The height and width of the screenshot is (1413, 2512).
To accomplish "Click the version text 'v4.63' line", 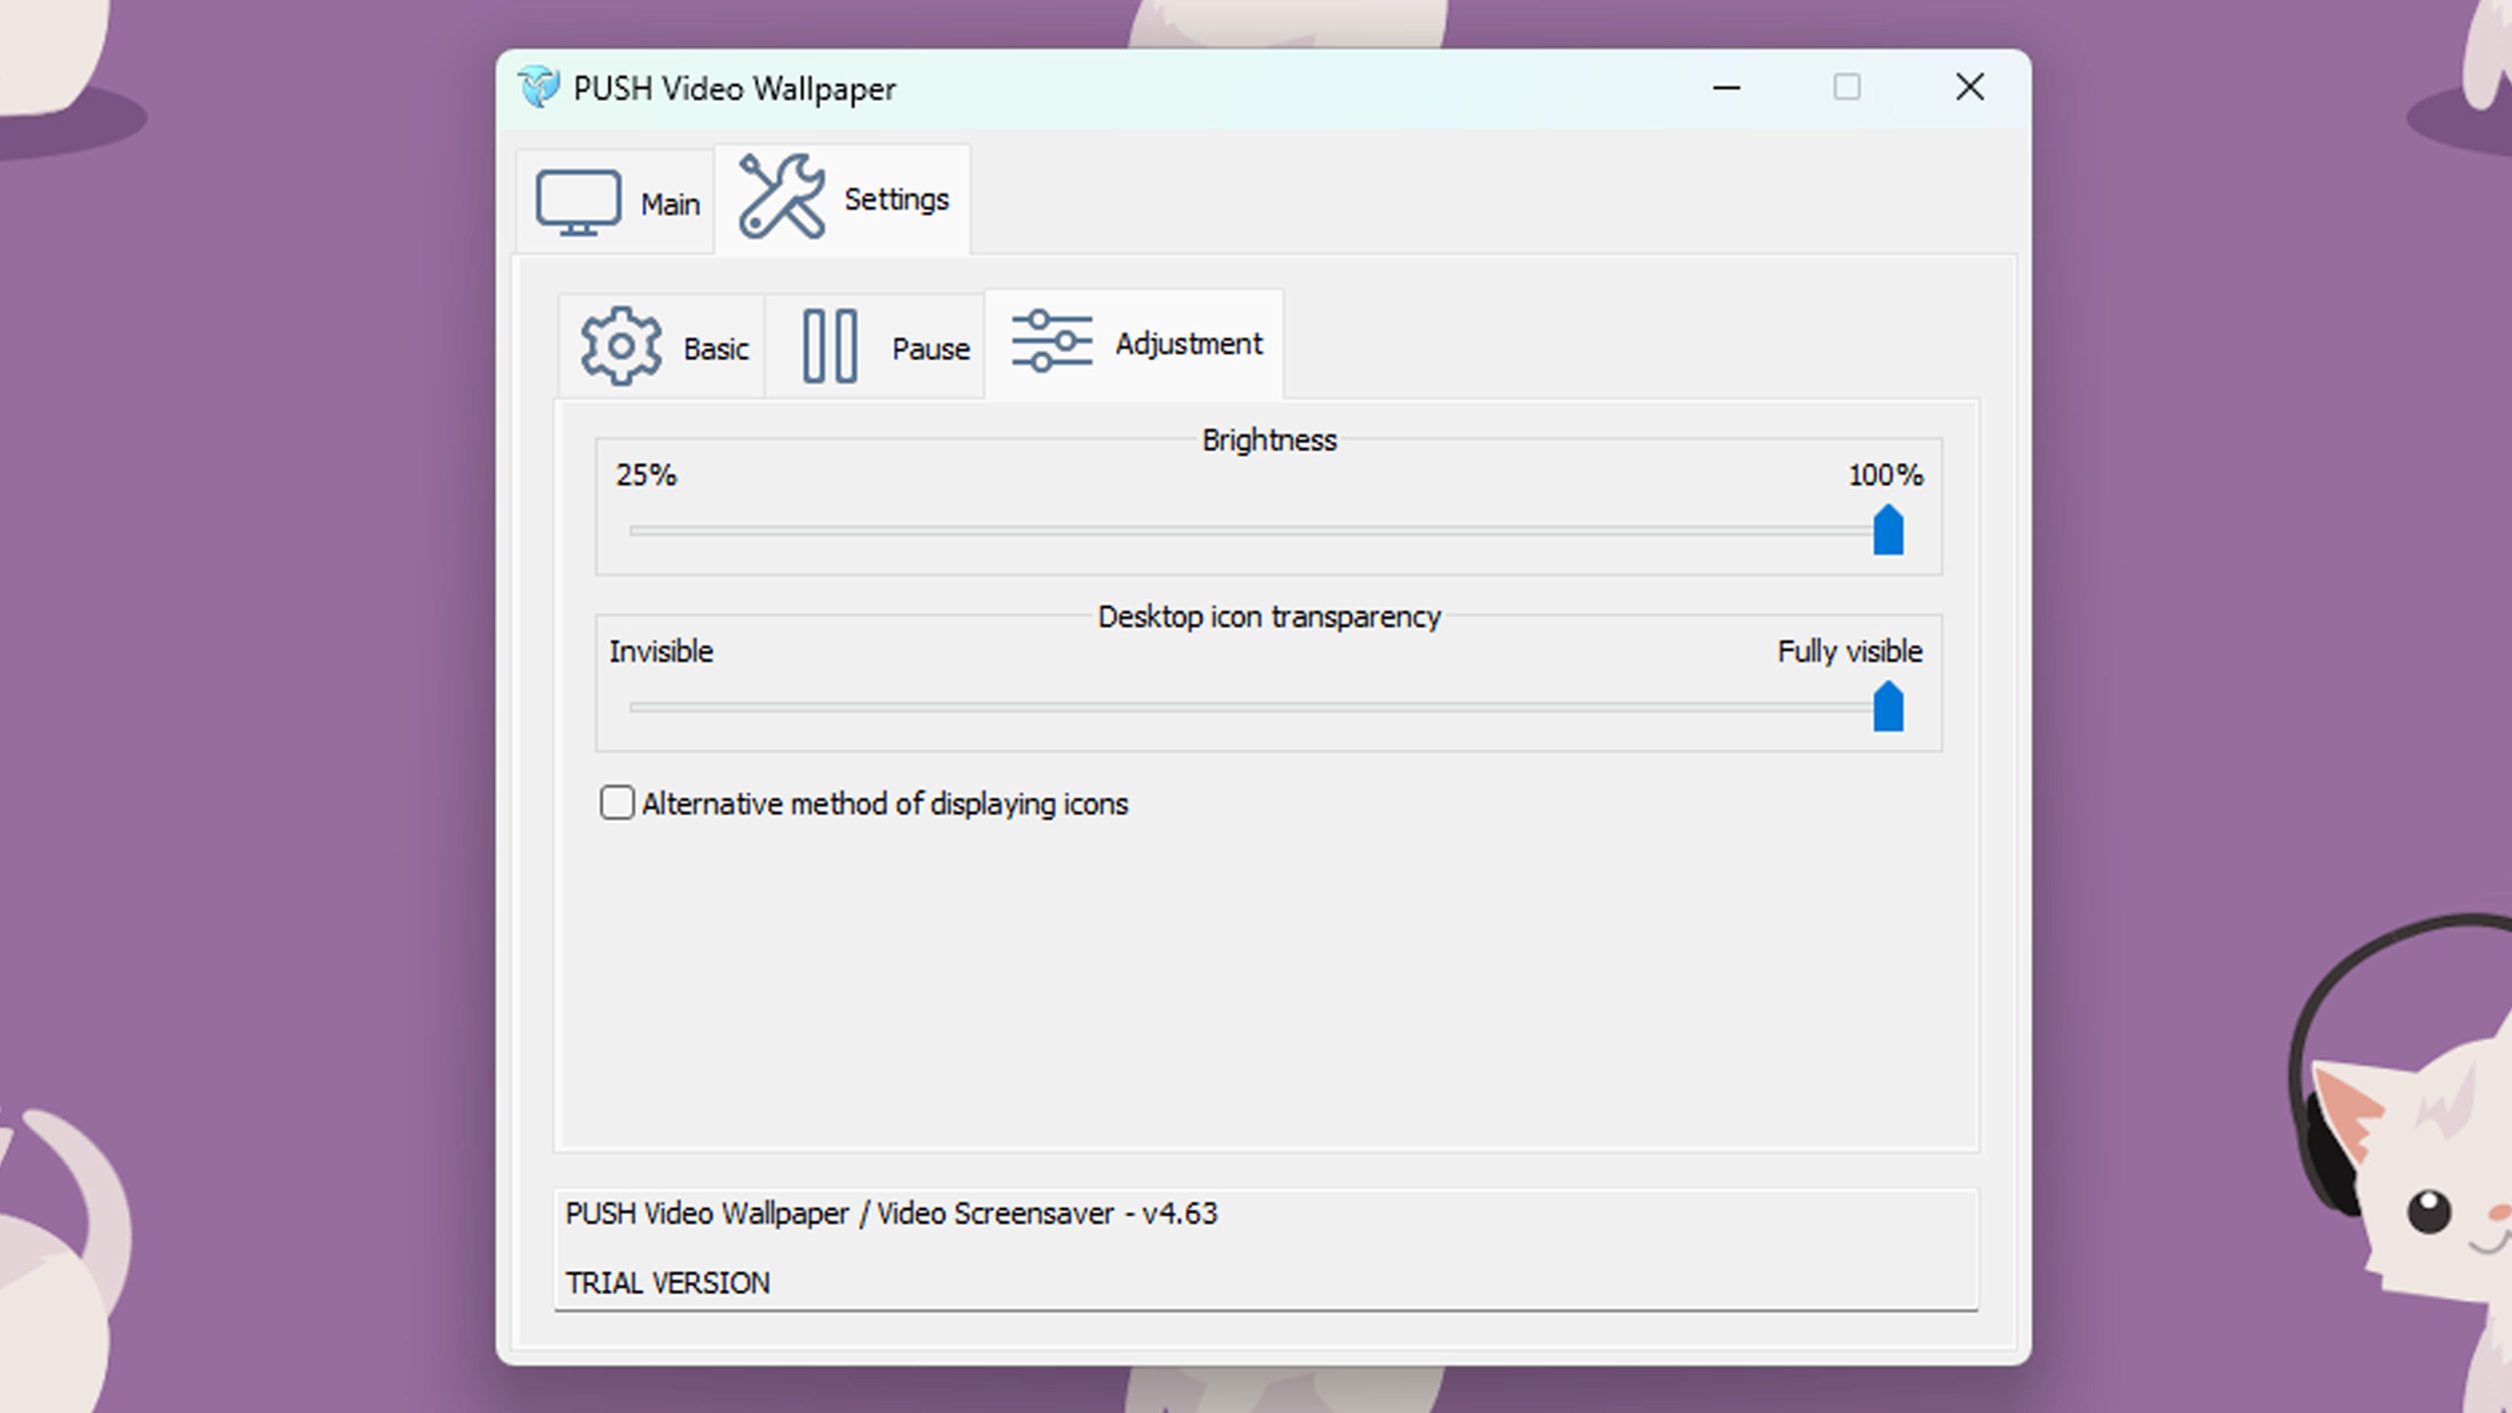I will [x=891, y=1213].
